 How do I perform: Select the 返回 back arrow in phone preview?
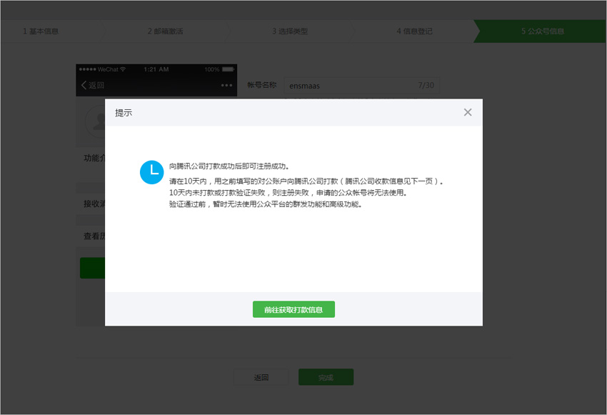click(91, 84)
